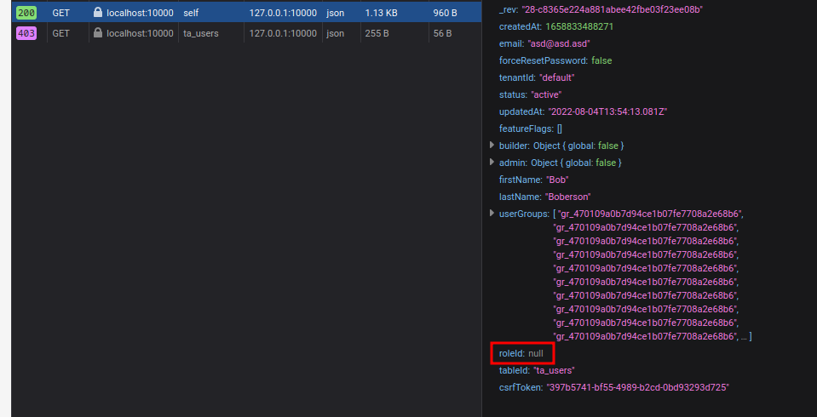The width and height of the screenshot is (817, 417).
Task: Expand the builder object
Action: coord(492,146)
